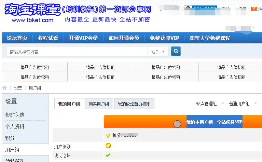Click slogan 内容最全 更新最快 全站不加密
This screenshot has width=262, height=162.
108,19
